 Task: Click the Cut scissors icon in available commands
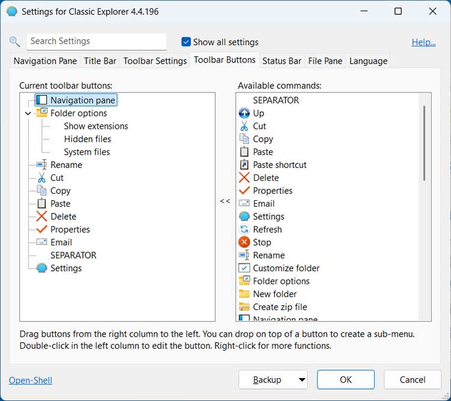244,126
